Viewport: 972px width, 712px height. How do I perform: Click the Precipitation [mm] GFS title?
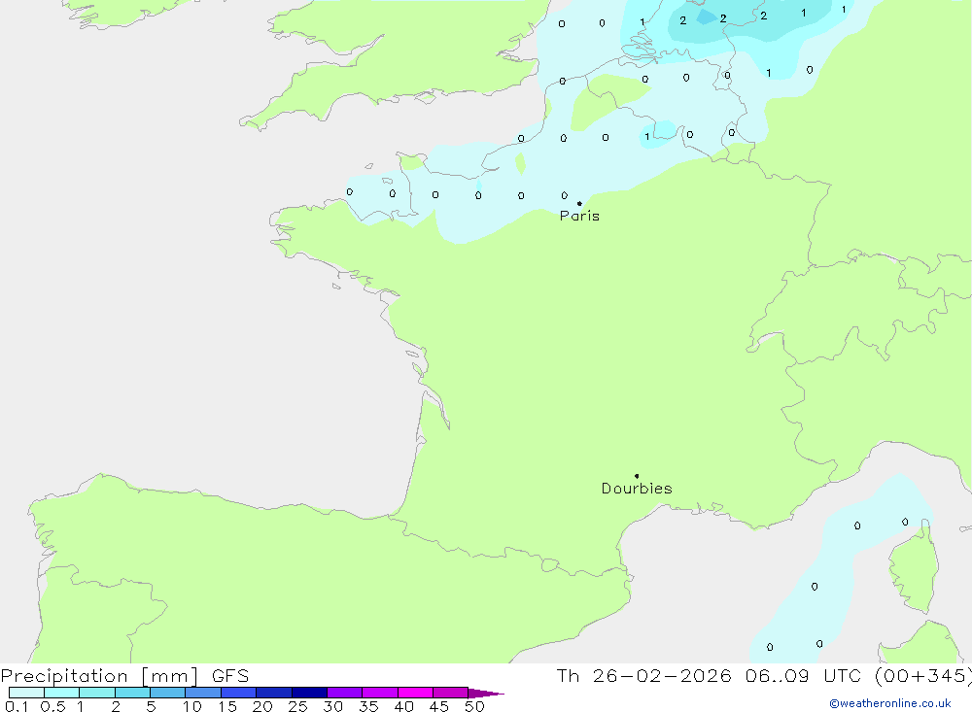click(124, 676)
